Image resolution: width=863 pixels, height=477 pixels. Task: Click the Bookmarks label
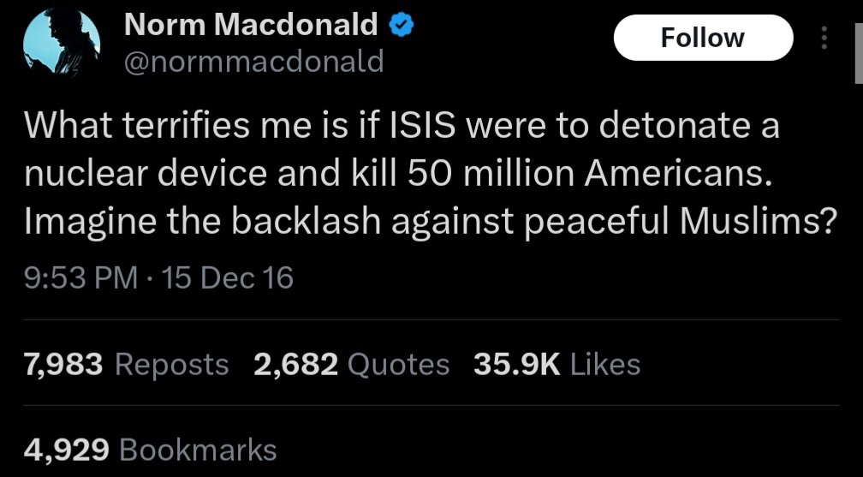[199, 450]
